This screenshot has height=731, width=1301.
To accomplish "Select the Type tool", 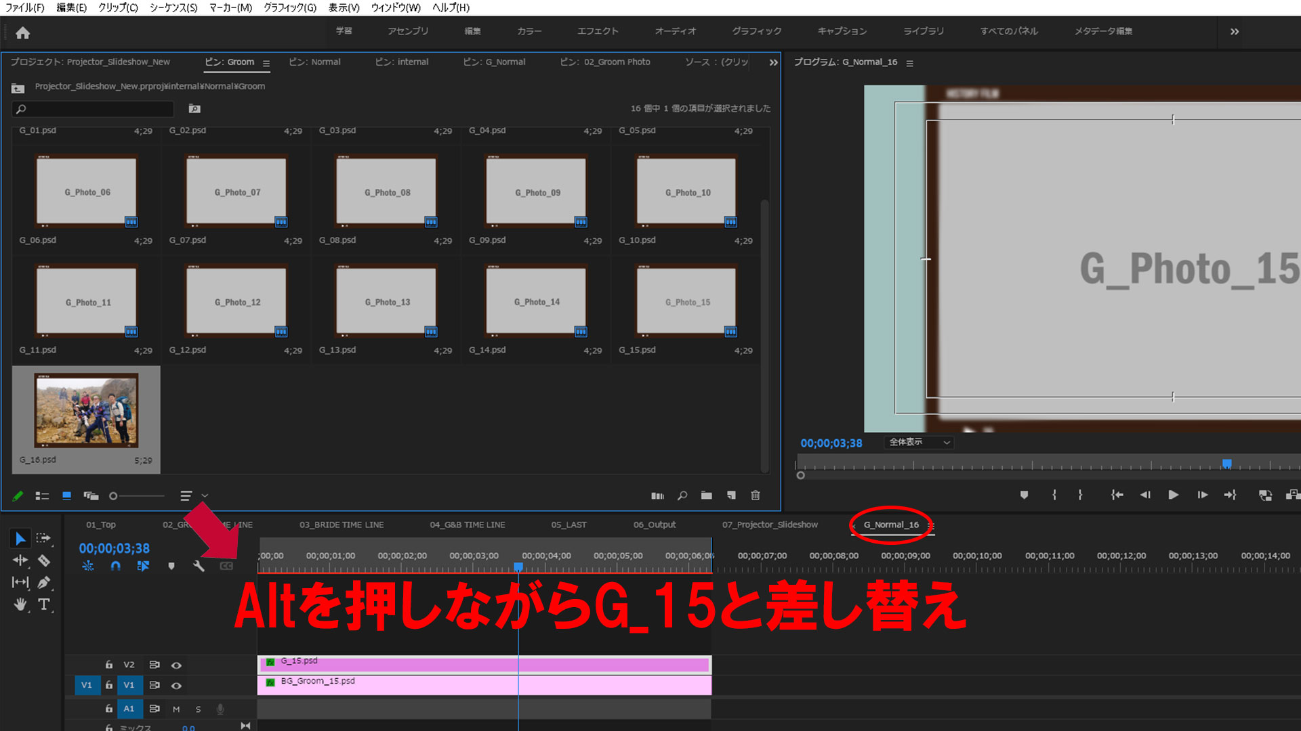I will 43,604.
